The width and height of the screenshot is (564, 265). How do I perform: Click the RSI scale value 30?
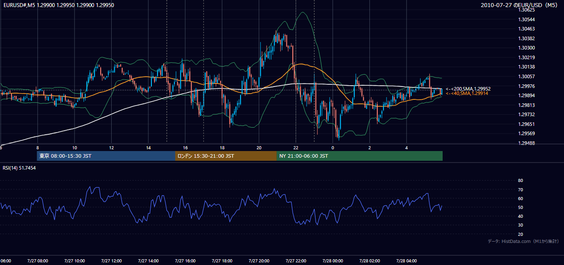click(x=520, y=225)
